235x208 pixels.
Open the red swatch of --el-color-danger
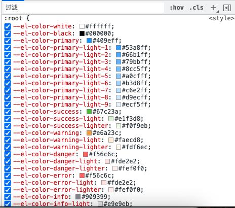point(86,154)
